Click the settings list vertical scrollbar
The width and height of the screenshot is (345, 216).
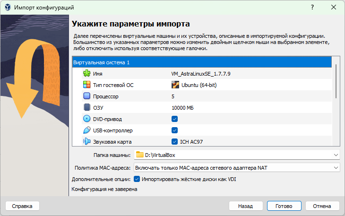[x=336, y=81]
